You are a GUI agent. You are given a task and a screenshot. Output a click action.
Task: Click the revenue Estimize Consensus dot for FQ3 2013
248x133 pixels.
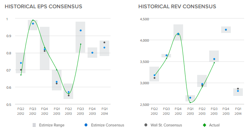pyautogui.click(x=214, y=59)
